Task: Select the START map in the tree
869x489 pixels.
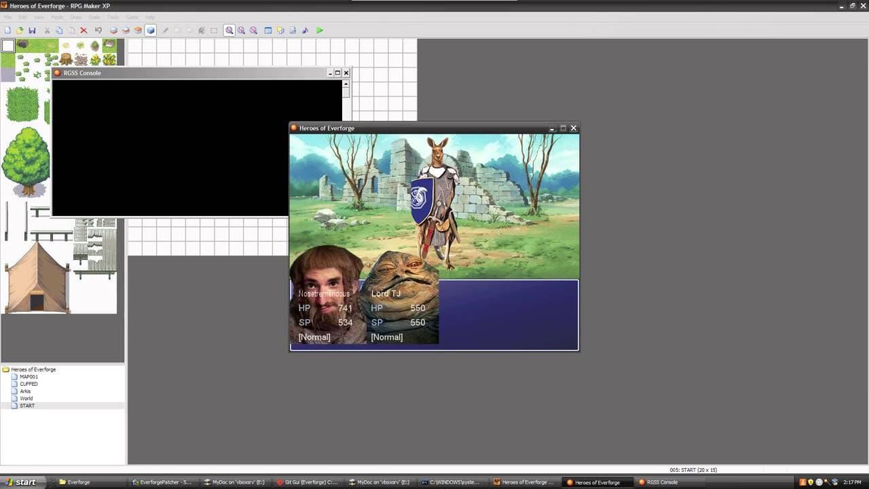Action: point(27,405)
